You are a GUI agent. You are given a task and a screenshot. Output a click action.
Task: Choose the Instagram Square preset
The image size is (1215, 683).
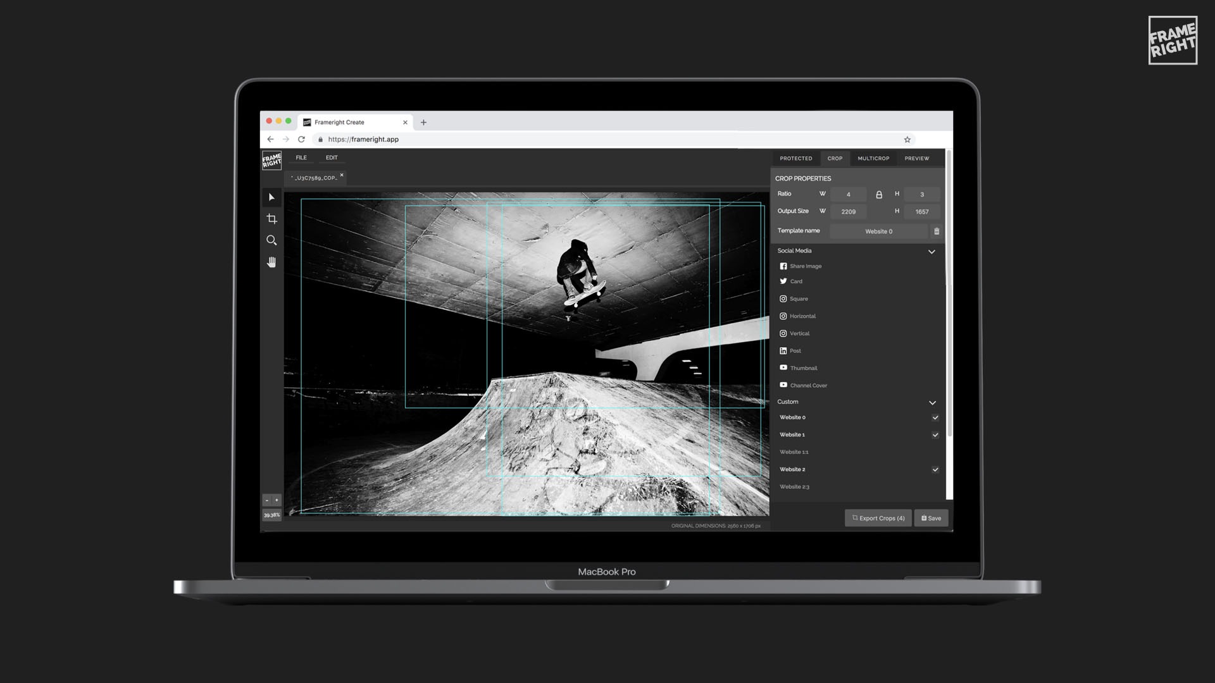click(x=797, y=298)
